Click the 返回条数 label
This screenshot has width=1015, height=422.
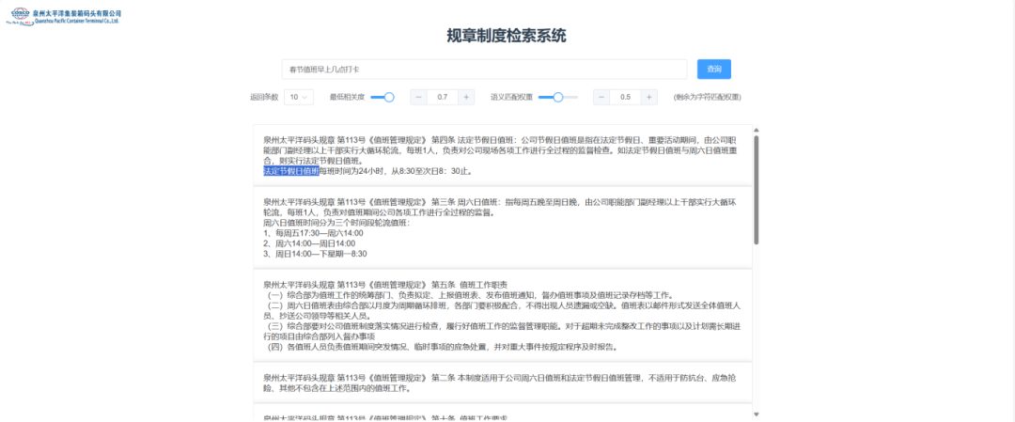coord(264,97)
